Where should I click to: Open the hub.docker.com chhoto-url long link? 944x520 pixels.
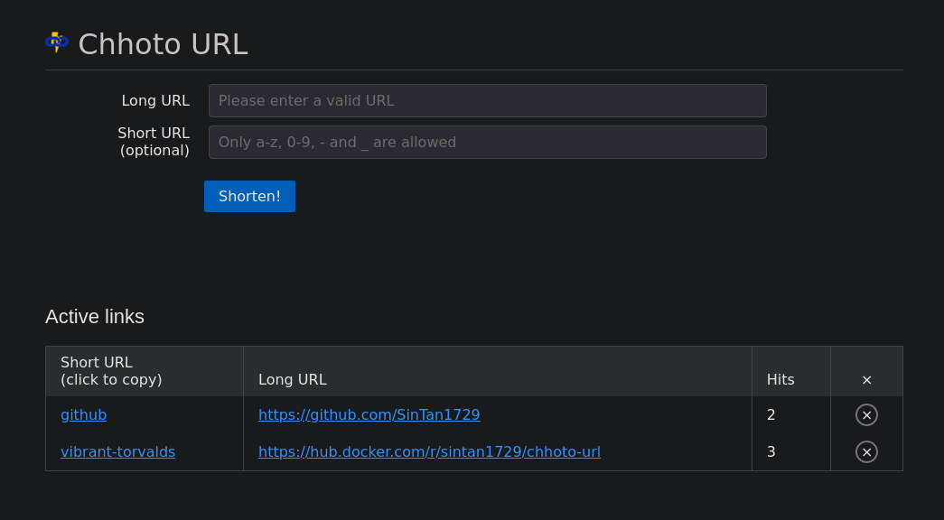tap(429, 452)
